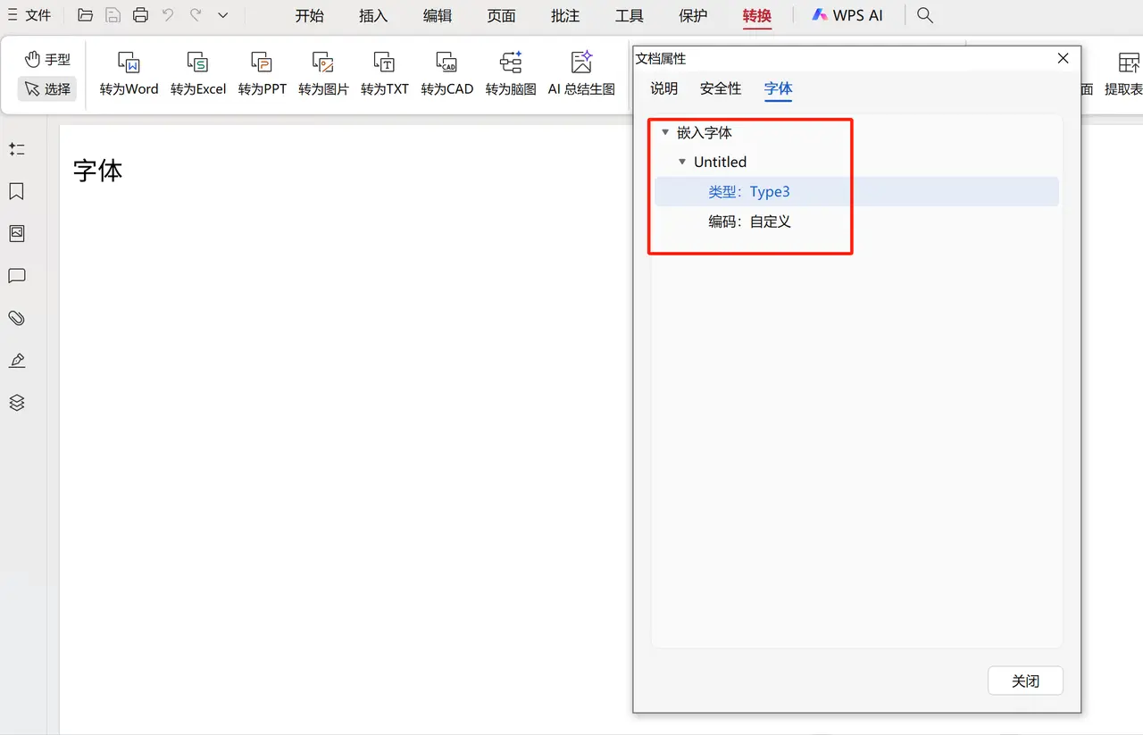Click the 转为Excel conversion icon
Screen dimensions: 1143x735
point(197,73)
